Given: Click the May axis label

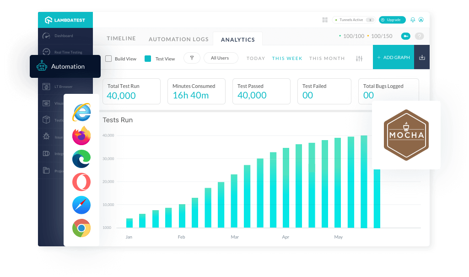Looking at the screenshot, I should tap(338, 237).
